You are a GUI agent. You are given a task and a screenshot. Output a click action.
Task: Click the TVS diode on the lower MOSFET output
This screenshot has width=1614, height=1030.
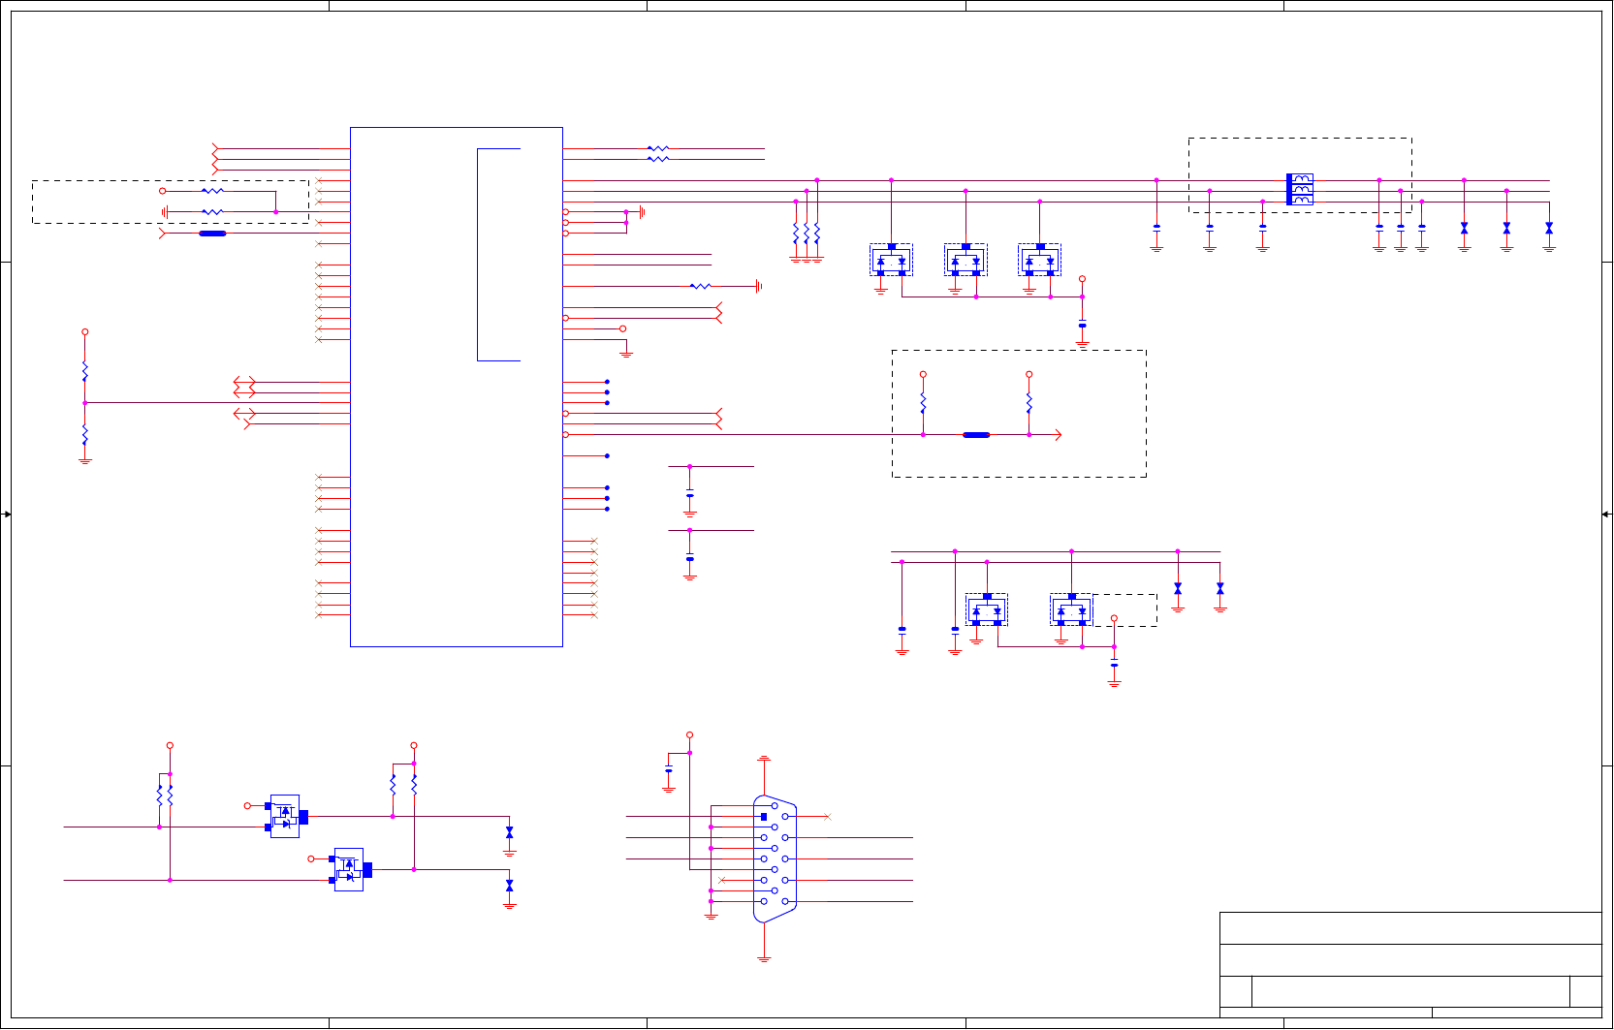pyautogui.click(x=510, y=886)
